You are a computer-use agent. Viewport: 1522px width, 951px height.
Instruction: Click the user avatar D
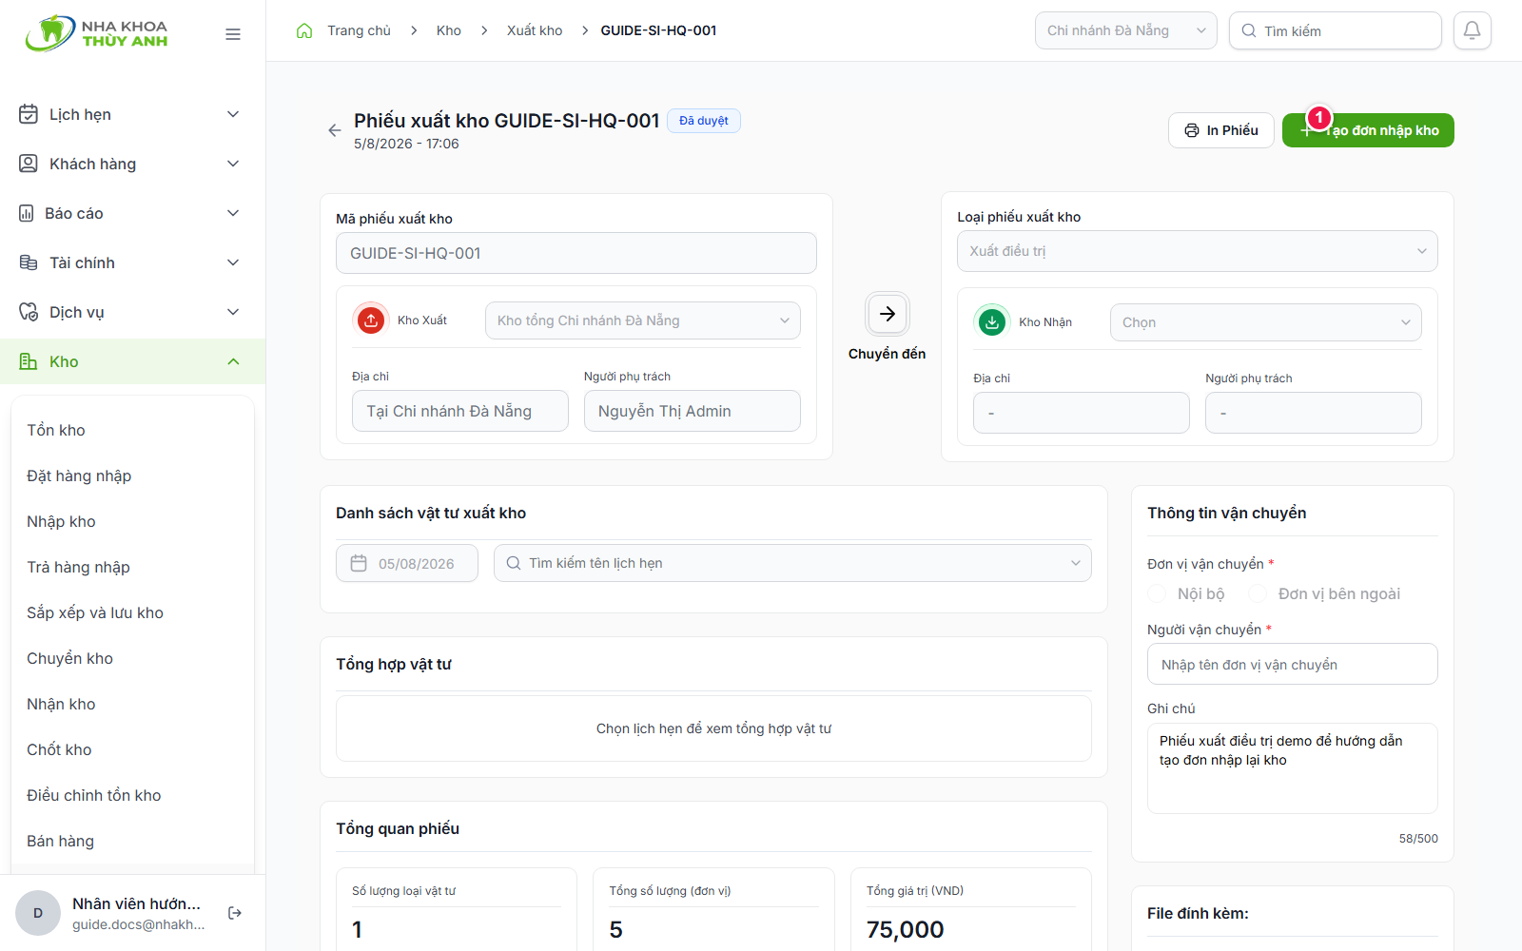click(38, 913)
